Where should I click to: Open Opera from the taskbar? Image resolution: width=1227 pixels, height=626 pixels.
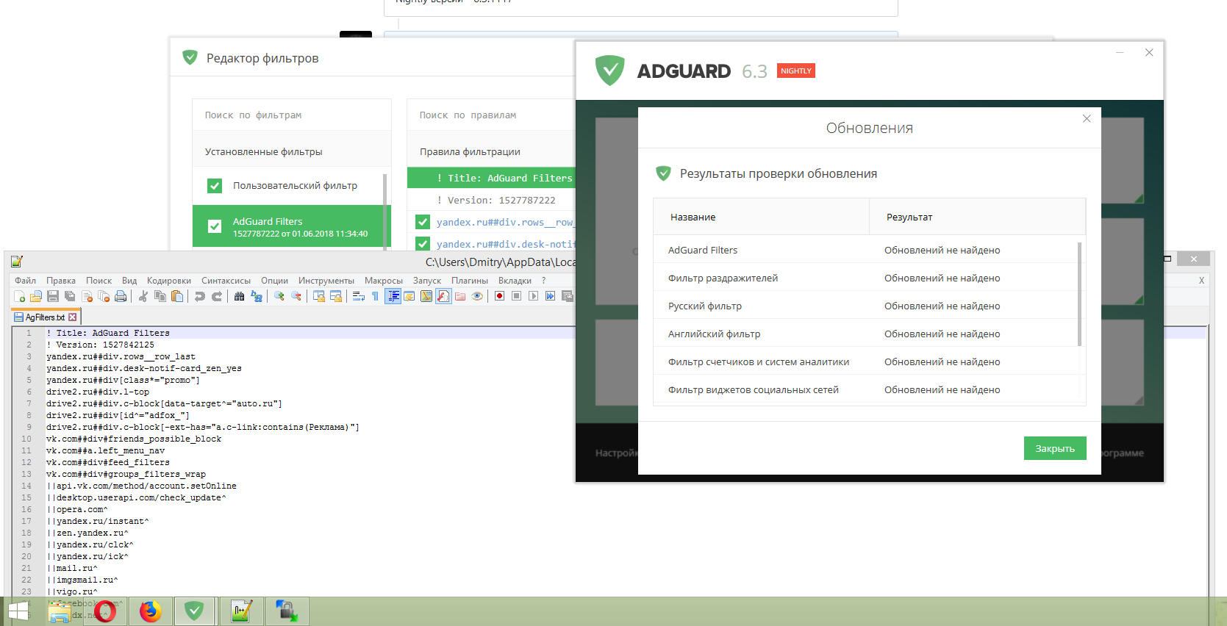[x=105, y=611]
